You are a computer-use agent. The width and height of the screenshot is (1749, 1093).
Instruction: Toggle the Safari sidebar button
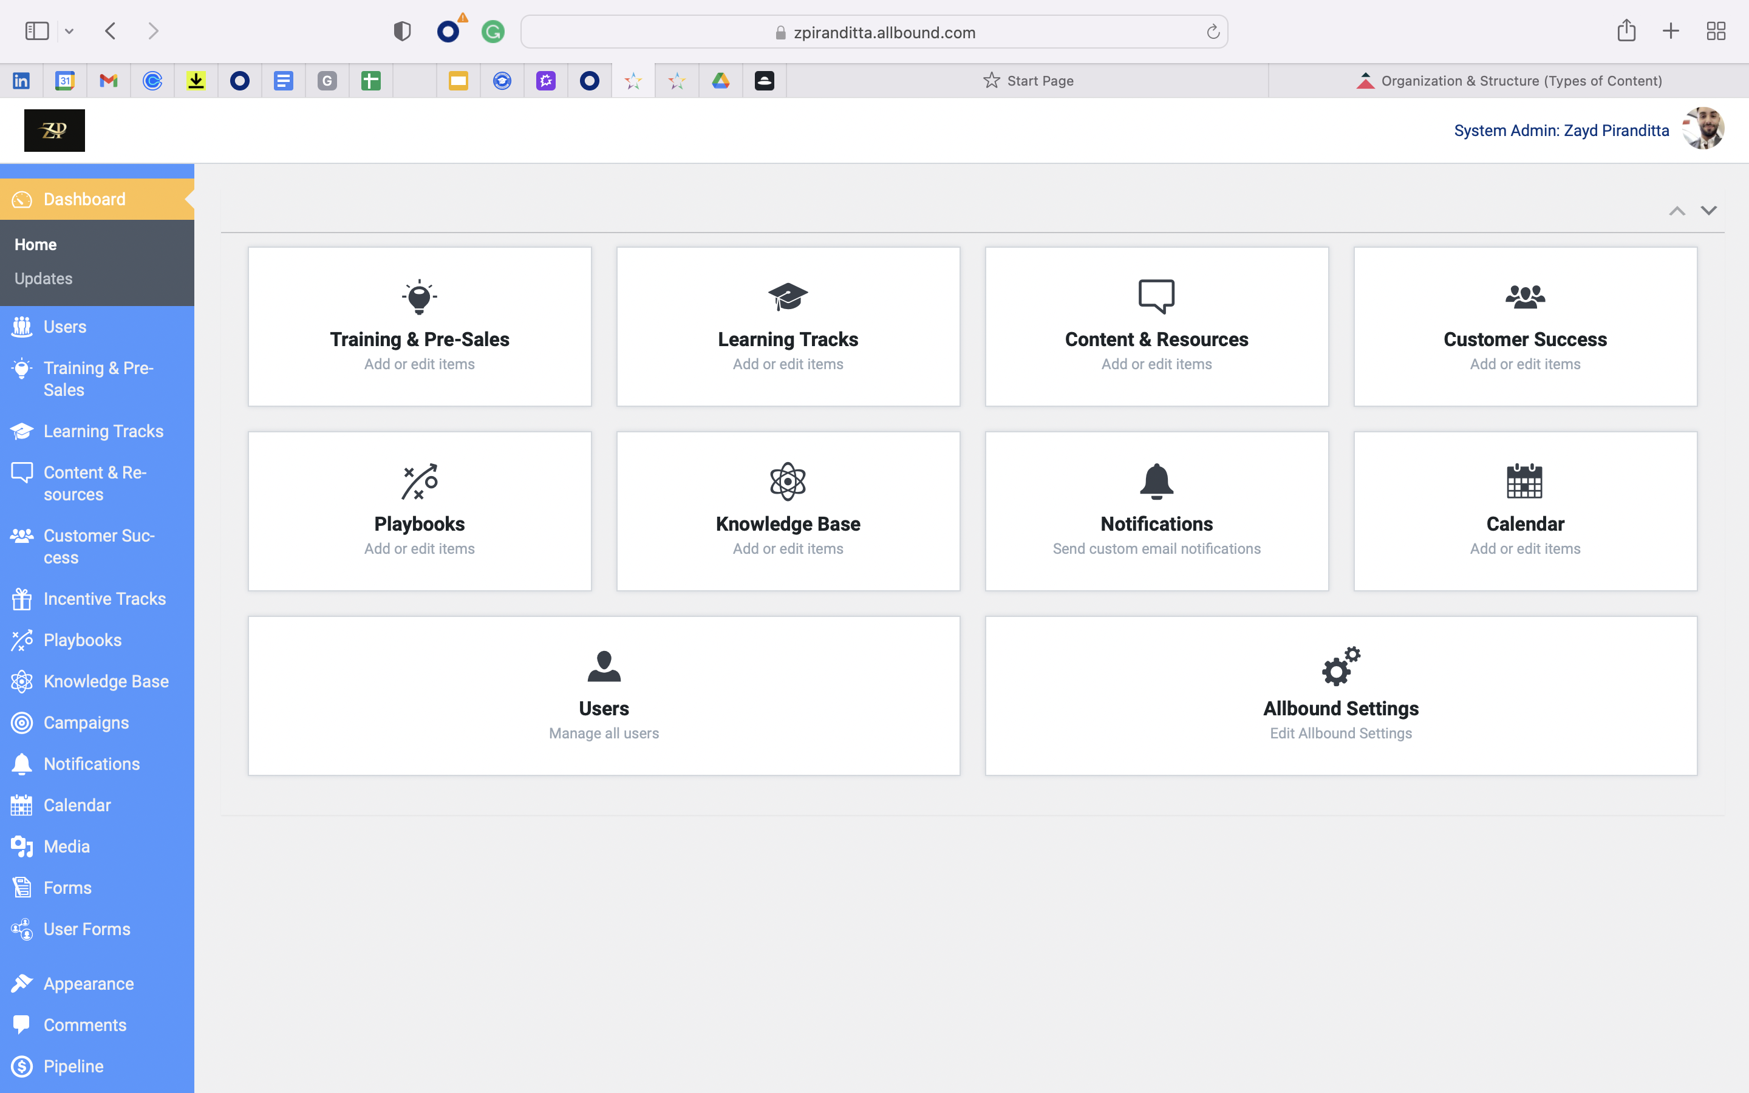pyautogui.click(x=37, y=31)
